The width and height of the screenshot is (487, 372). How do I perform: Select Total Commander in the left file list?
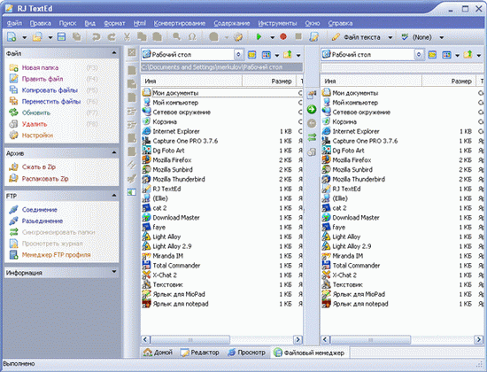176,266
